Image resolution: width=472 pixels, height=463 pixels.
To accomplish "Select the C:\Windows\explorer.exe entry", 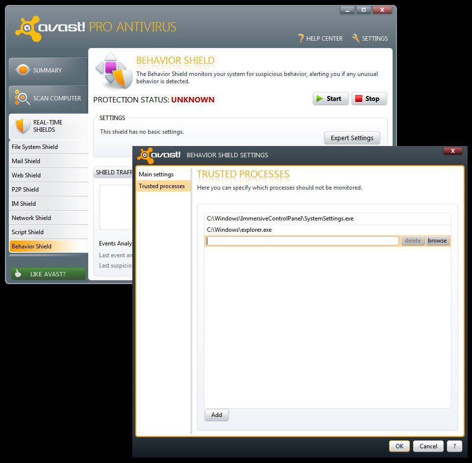I will pos(327,230).
